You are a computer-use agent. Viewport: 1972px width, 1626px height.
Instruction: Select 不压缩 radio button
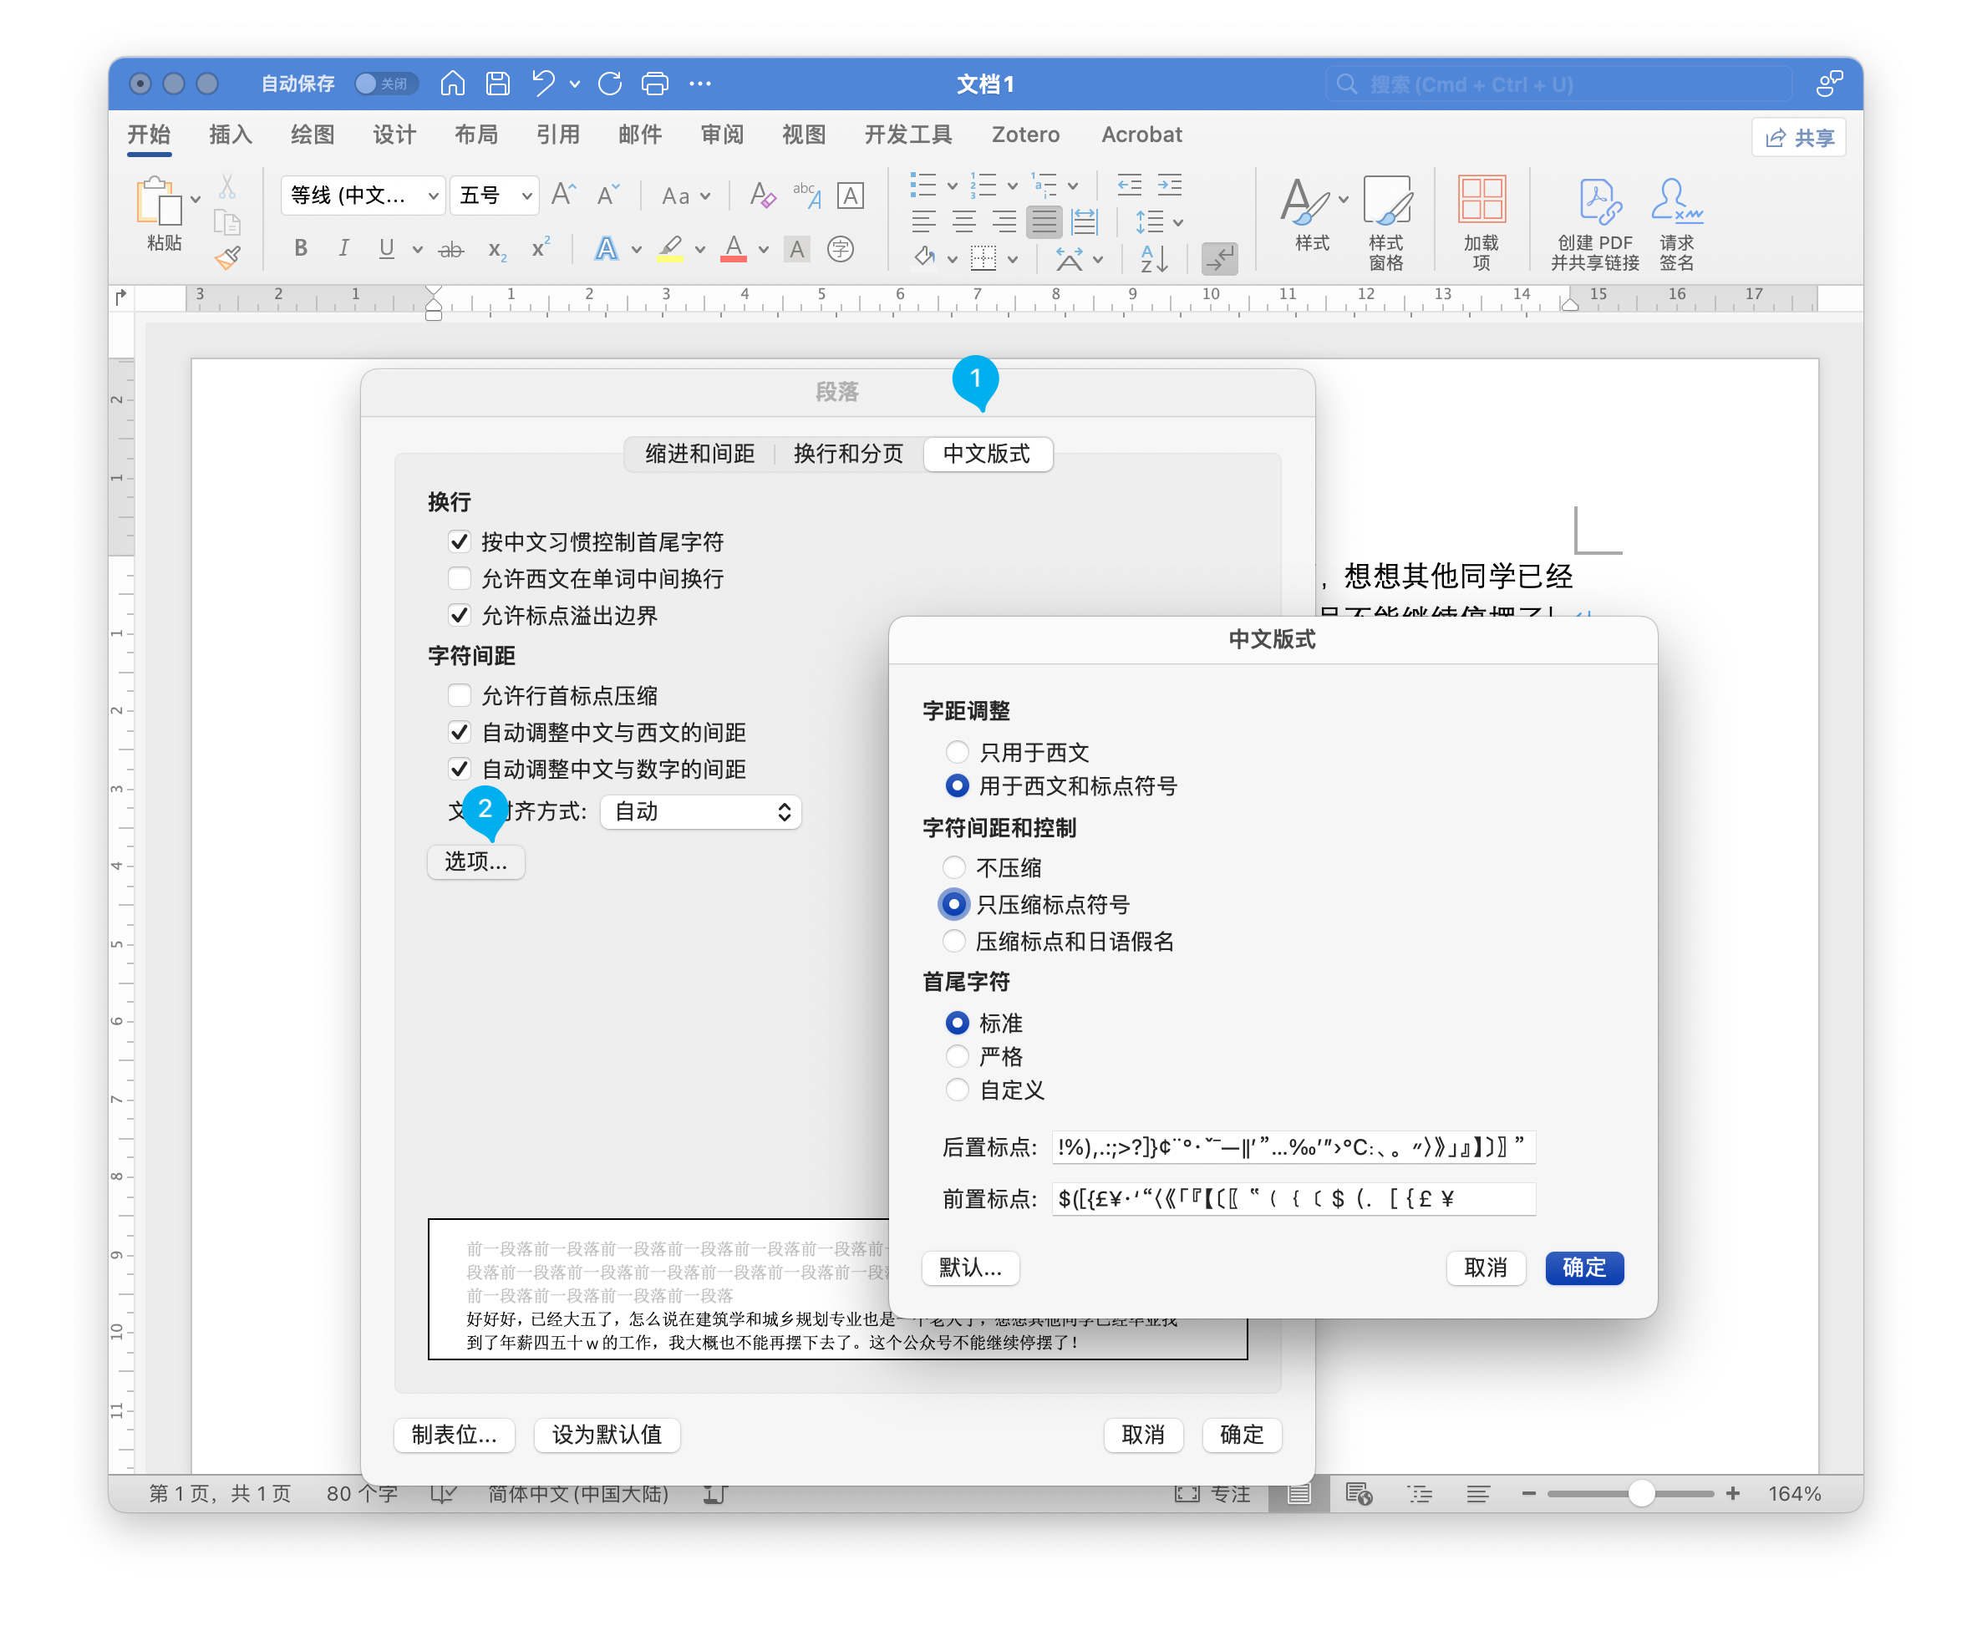[x=953, y=868]
